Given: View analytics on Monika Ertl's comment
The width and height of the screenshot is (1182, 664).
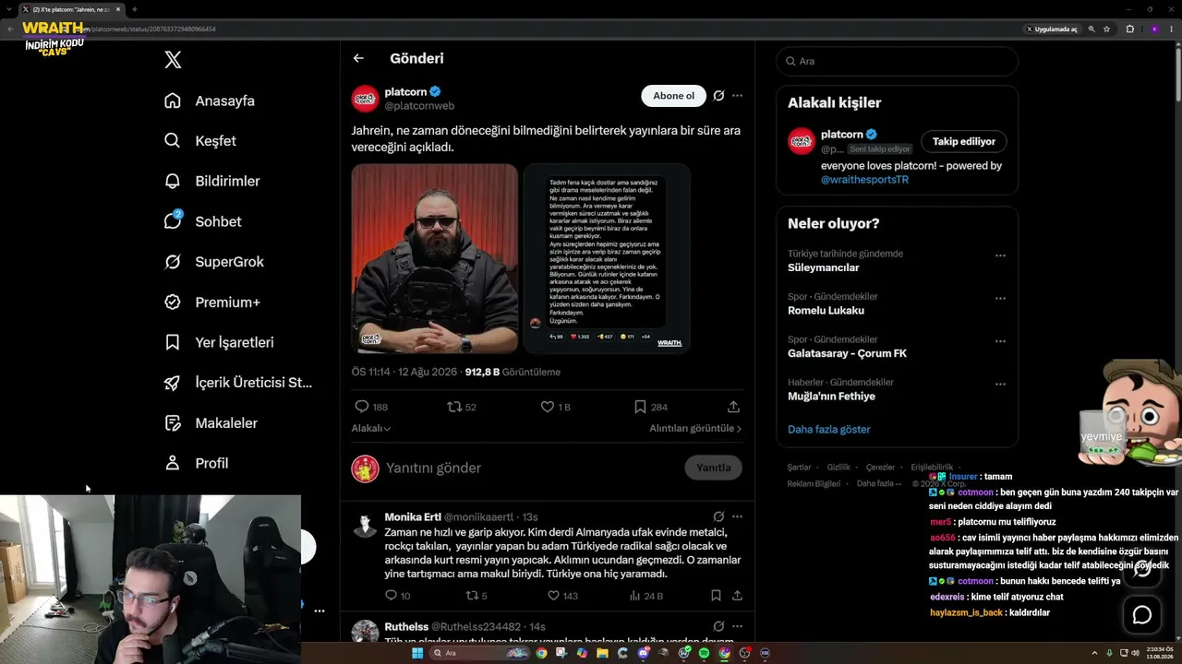Looking at the screenshot, I should click(645, 596).
